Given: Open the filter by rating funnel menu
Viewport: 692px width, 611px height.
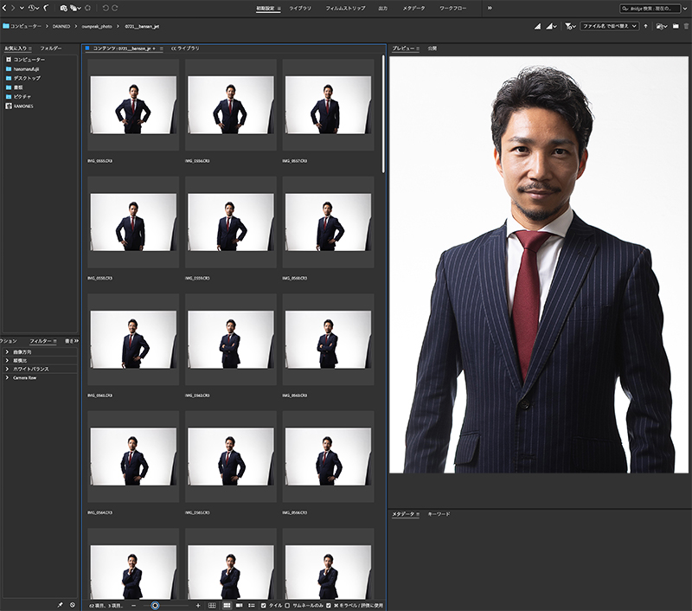Looking at the screenshot, I should click(570, 27).
